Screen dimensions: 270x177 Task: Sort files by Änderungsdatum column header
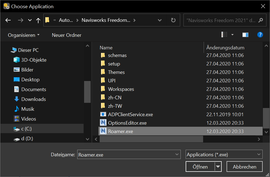[x=225, y=48]
